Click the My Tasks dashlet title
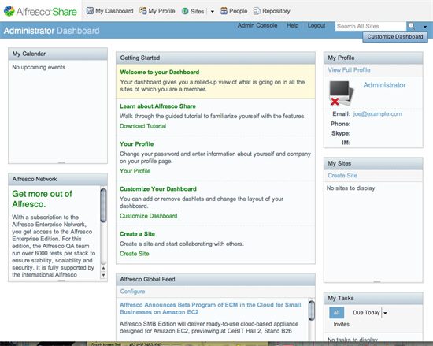The height and width of the screenshot is (346, 433). (x=341, y=298)
